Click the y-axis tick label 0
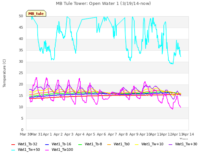This screenshot has width=208, height=156. (x=22, y=130)
